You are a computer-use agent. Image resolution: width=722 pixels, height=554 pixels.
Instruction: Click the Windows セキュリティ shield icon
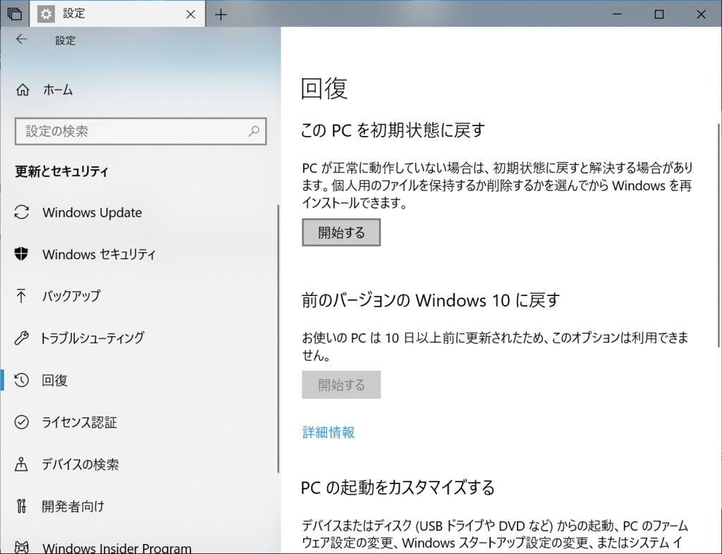[x=21, y=254]
